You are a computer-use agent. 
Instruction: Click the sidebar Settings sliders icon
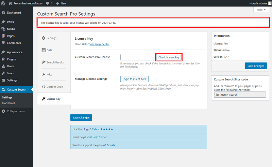pos(3,80)
